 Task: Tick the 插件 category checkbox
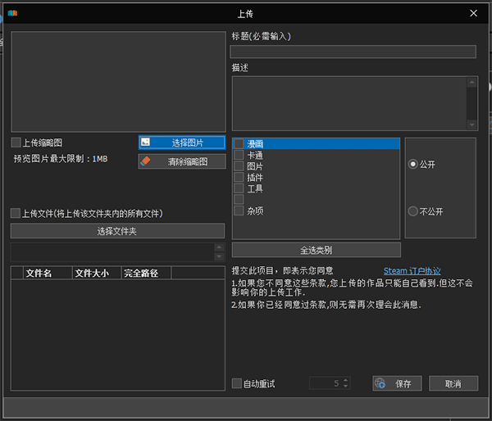[239, 177]
